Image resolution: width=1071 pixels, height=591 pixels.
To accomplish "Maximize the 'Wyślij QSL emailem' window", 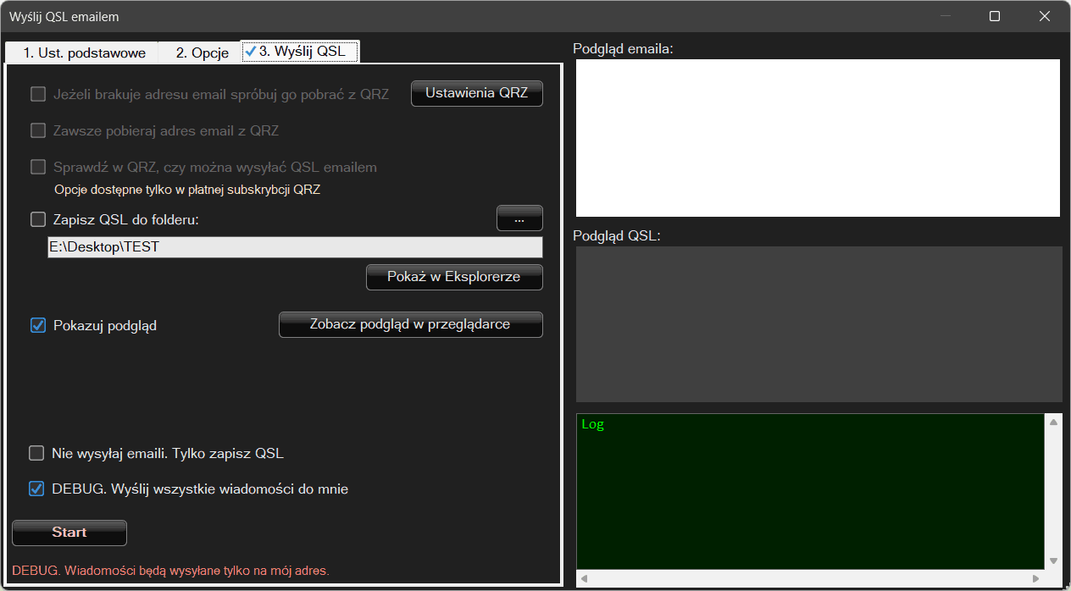I will point(995,16).
